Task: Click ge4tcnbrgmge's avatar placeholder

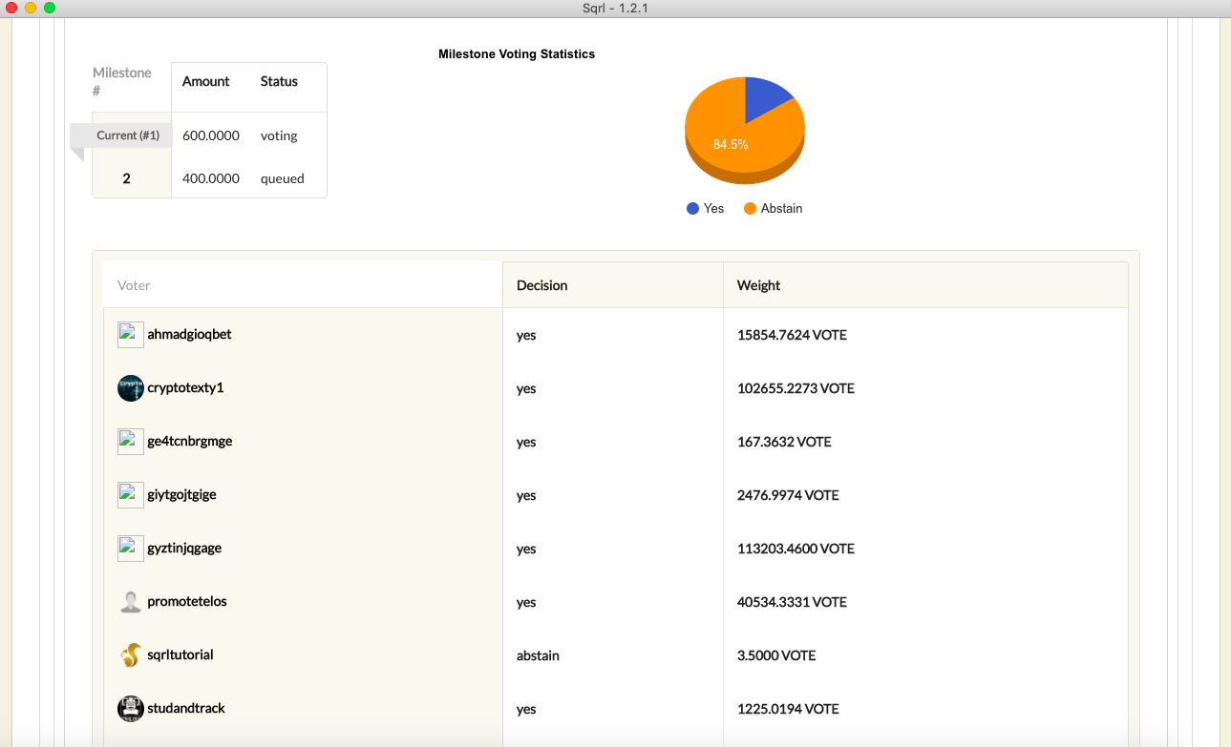Action: [x=130, y=442]
